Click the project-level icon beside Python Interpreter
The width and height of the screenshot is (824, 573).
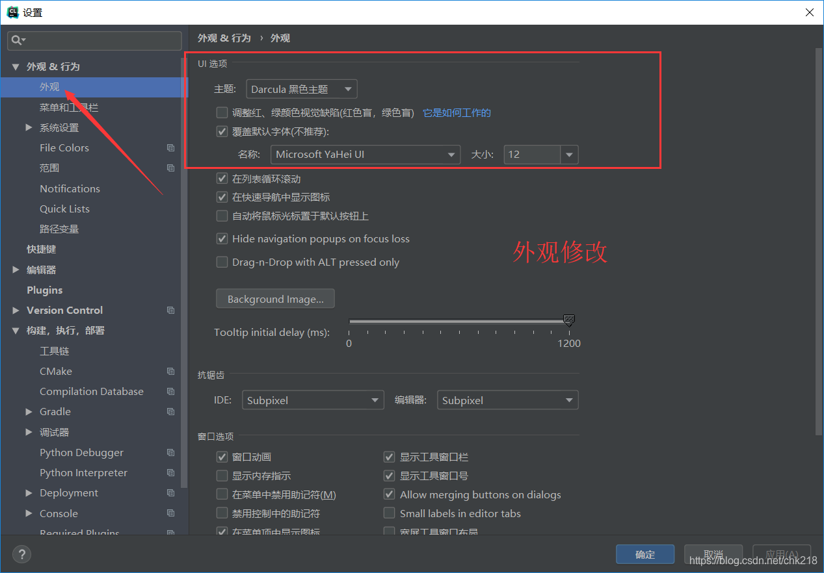click(170, 473)
